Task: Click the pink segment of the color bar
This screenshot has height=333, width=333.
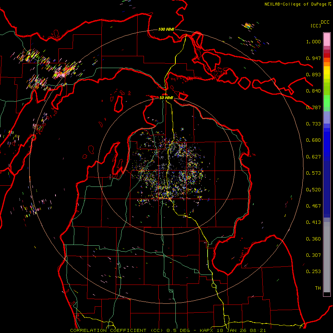Action: point(327,40)
